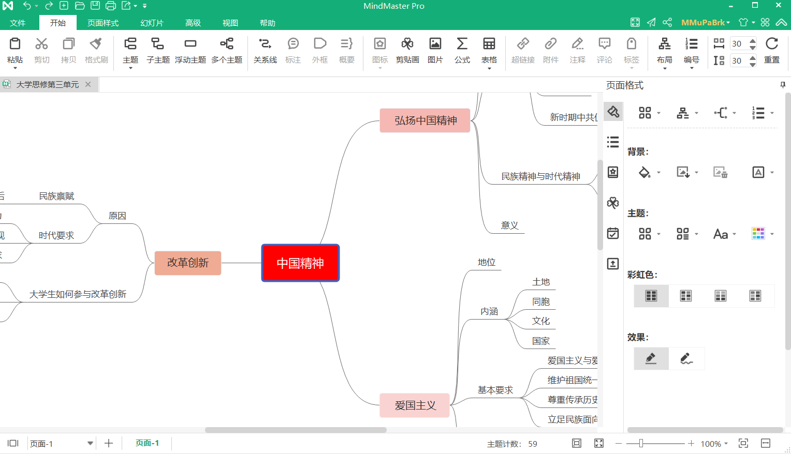Enable the hand-drawn sketch effect style
The height and width of the screenshot is (454, 791).
(x=686, y=358)
